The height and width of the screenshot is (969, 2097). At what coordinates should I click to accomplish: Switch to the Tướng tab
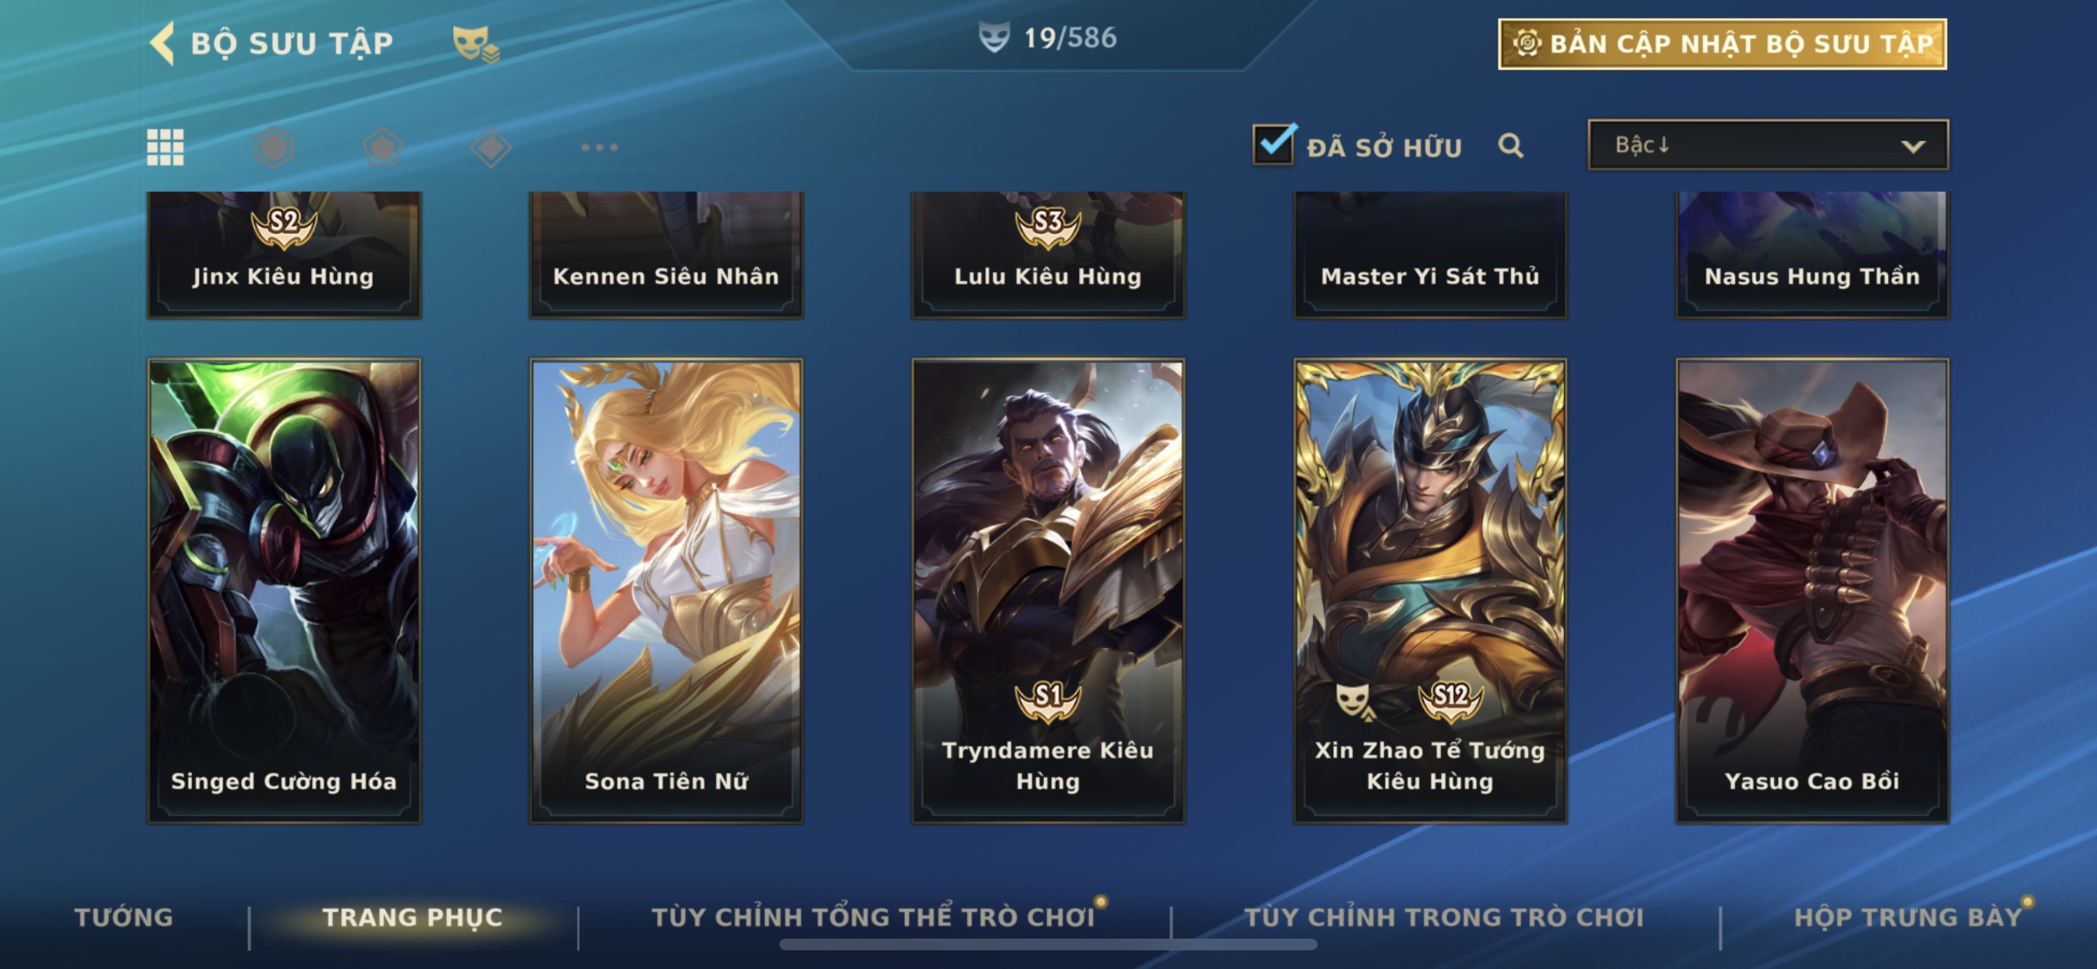tap(124, 917)
